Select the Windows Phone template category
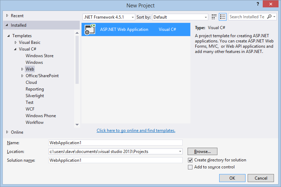Viewport: 281px width, 187px height. 41,115
